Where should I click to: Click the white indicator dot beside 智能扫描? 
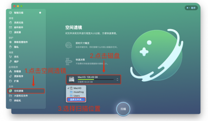(40, 13)
